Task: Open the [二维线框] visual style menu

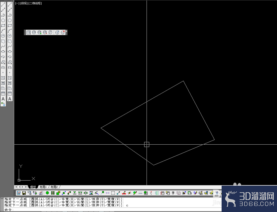Action: click(x=35, y=3)
